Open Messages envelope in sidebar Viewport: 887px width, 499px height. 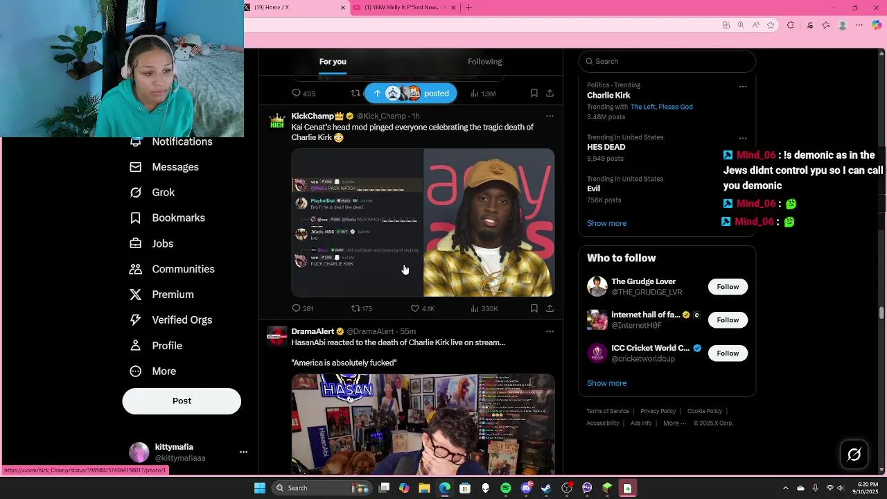pyautogui.click(x=165, y=167)
